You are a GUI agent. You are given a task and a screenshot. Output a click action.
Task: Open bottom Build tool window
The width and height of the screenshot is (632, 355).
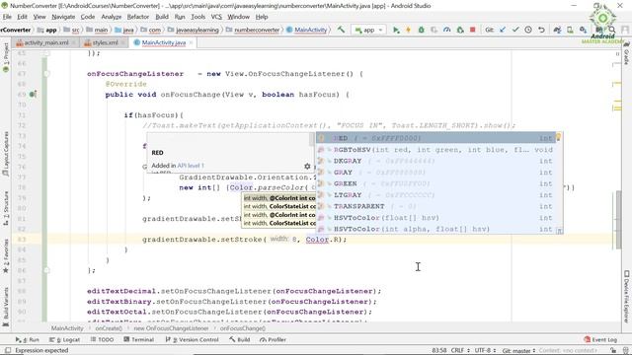[240, 339]
